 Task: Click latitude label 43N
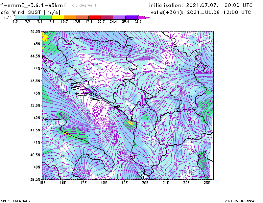click(x=37, y=93)
